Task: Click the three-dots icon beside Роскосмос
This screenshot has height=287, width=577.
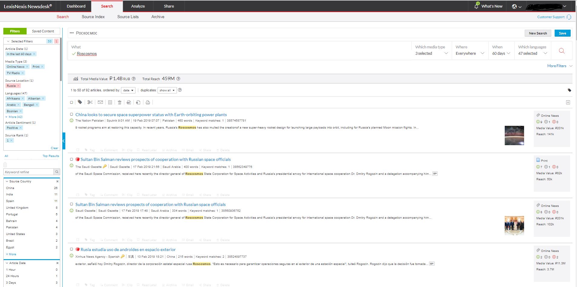Action: click(x=72, y=33)
